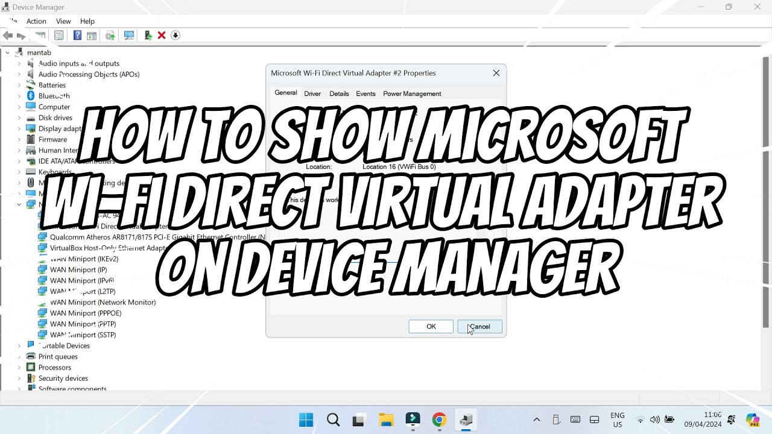Image resolution: width=772 pixels, height=434 pixels.
Task: Click the Bluetooth category icon
Action: pyautogui.click(x=31, y=96)
